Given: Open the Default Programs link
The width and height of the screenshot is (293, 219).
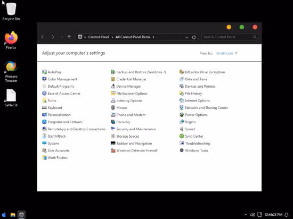Looking at the screenshot, I should [x=61, y=86].
